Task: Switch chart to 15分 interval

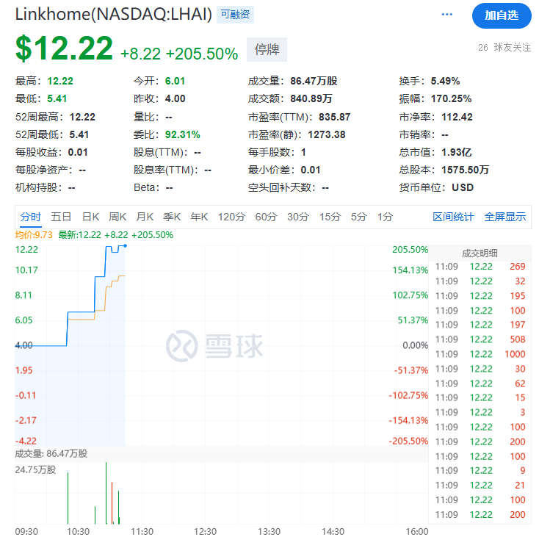Action: click(x=330, y=217)
